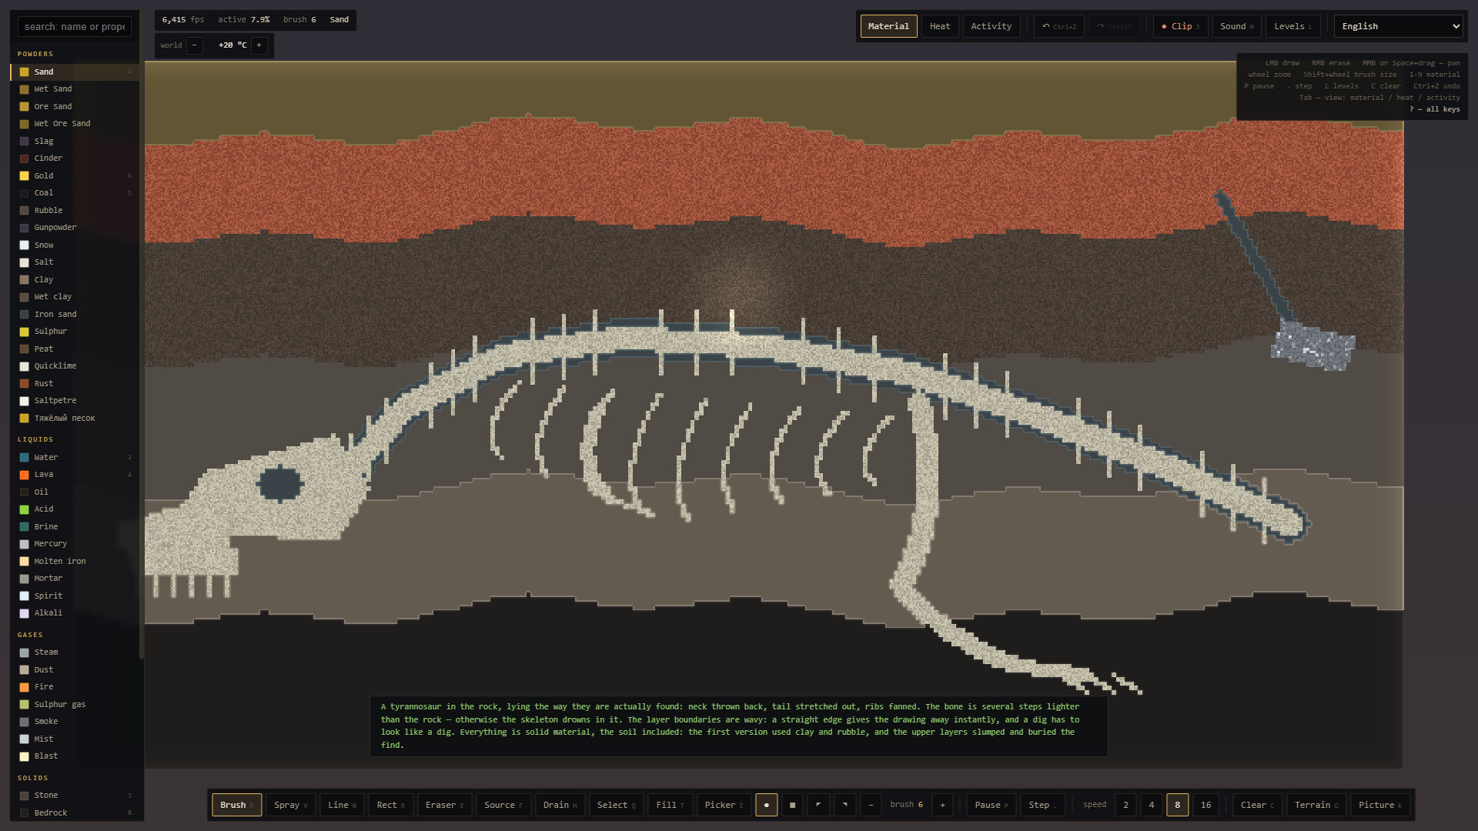The height and width of the screenshot is (831, 1478).
Task: Open the Levels list
Action: click(x=1292, y=26)
